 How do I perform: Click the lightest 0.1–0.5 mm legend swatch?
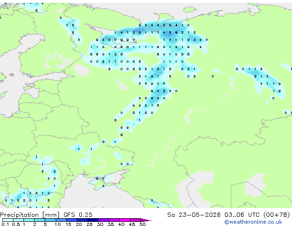(8, 220)
